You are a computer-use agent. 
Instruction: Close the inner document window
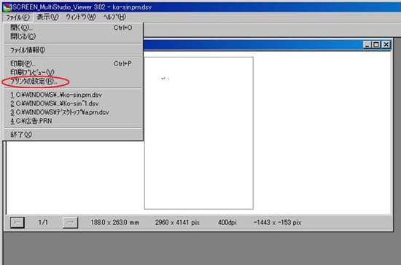click(386, 44)
